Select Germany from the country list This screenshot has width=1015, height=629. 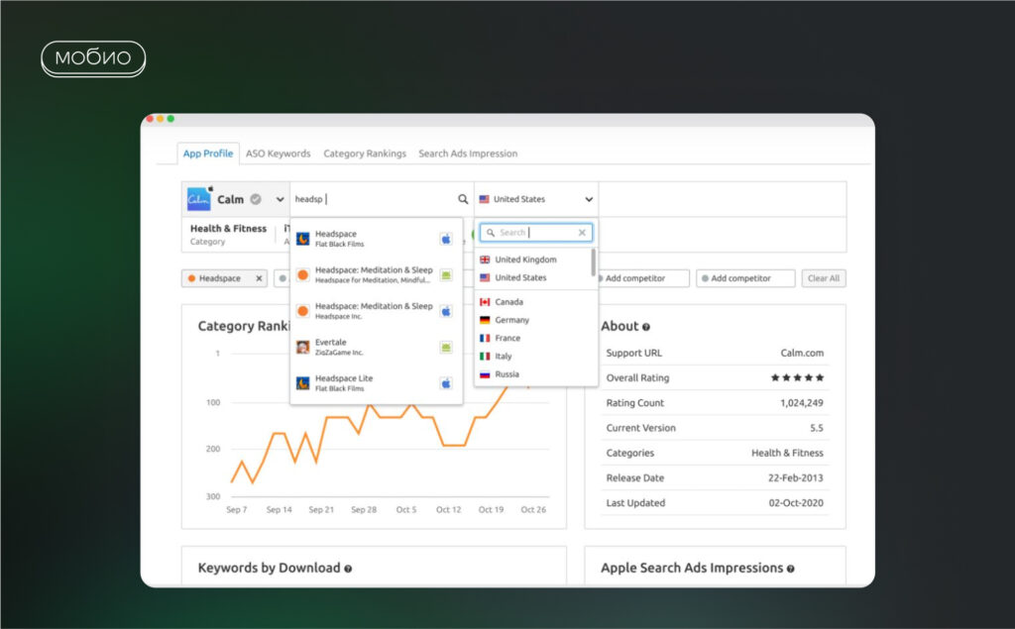pyautogui.click(x=511, y=320)
